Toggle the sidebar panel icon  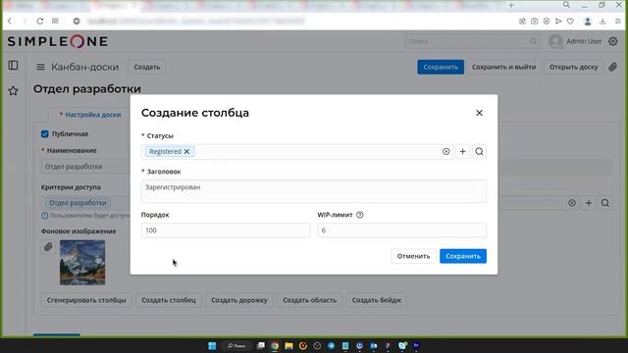click(13, 66)
